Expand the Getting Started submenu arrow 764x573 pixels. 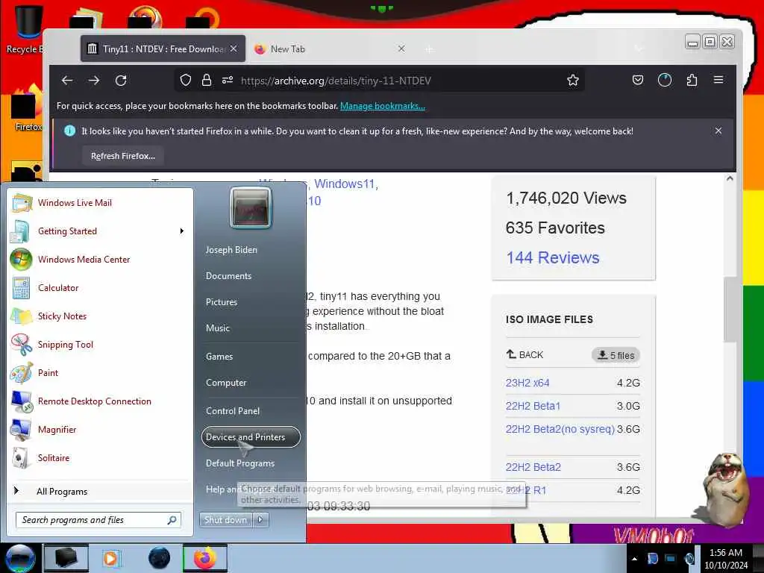coord(182,231)
